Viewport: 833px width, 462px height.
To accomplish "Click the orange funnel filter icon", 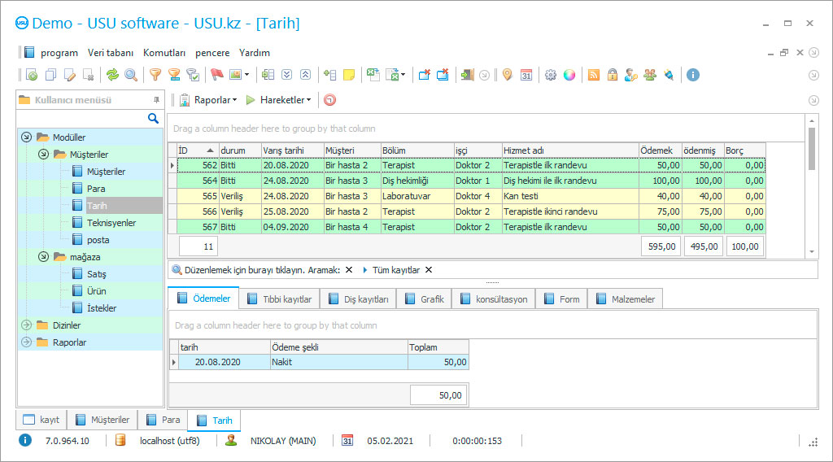I will 155,75.
